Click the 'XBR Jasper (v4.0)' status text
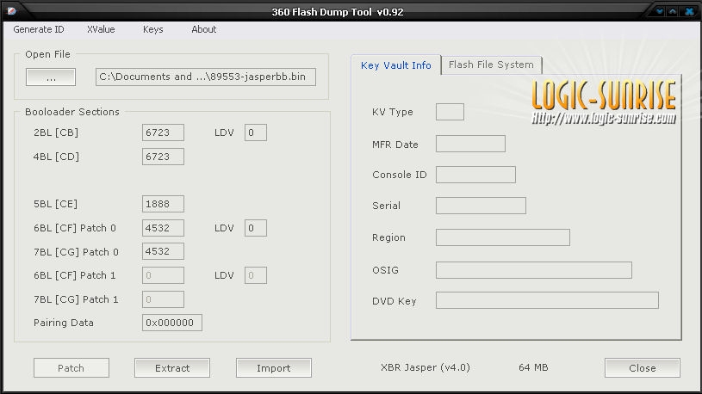The image size is (702, 394). click(x=426, y=367)
